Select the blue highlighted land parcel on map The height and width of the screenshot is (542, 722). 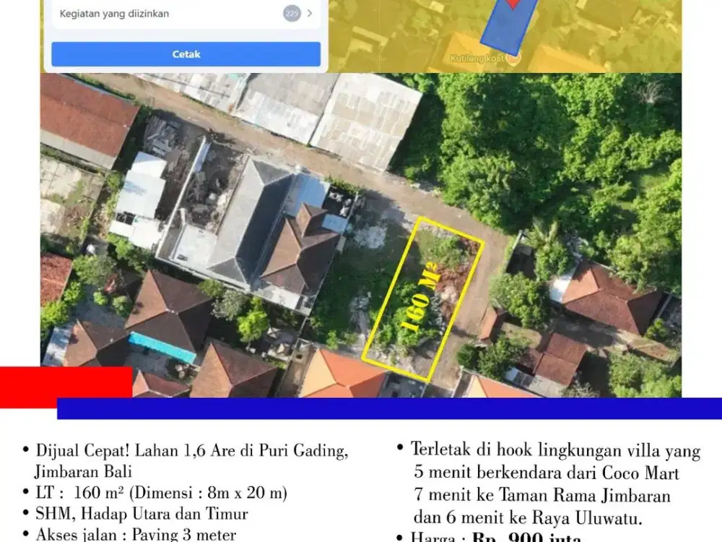(505, 29)
